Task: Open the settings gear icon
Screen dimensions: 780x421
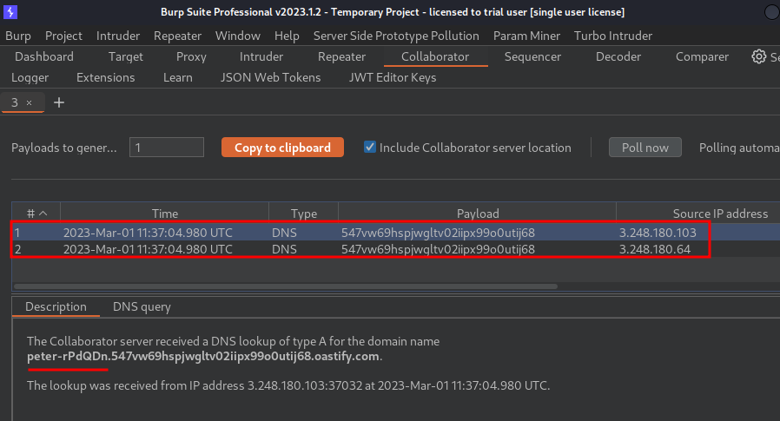Action: pyautogui.click(x=758, y=56)
